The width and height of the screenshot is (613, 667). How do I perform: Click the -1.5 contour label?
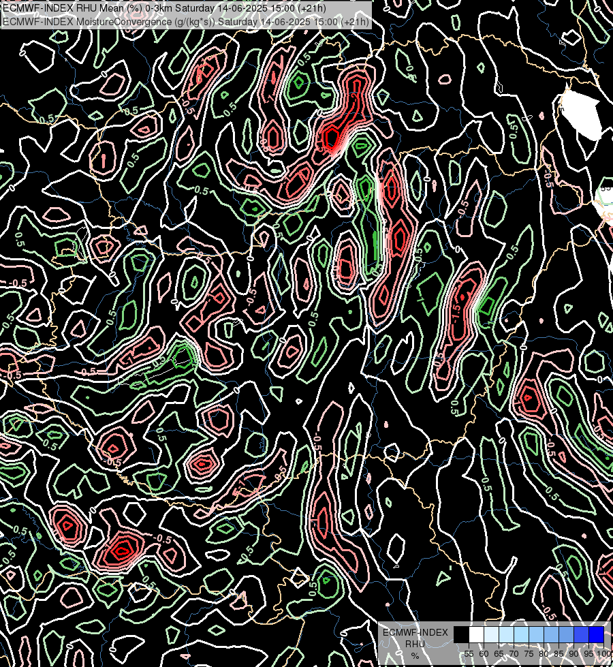pyautogui.click(x=456, y=313)
